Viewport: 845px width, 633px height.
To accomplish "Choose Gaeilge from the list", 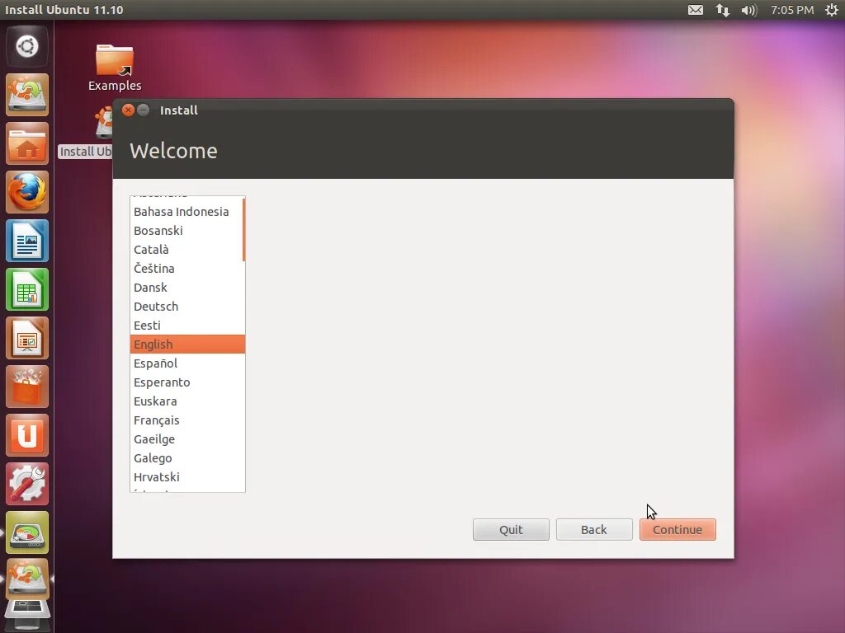I will 187,439.
